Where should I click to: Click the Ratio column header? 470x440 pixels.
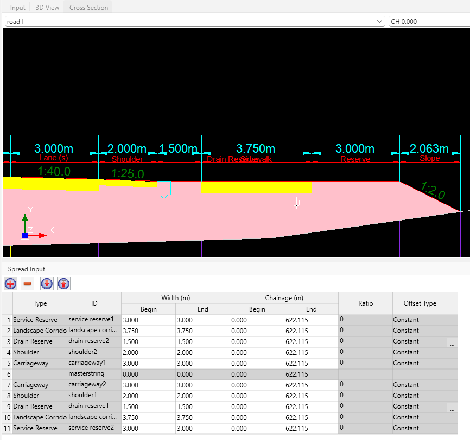pos(365,303)
